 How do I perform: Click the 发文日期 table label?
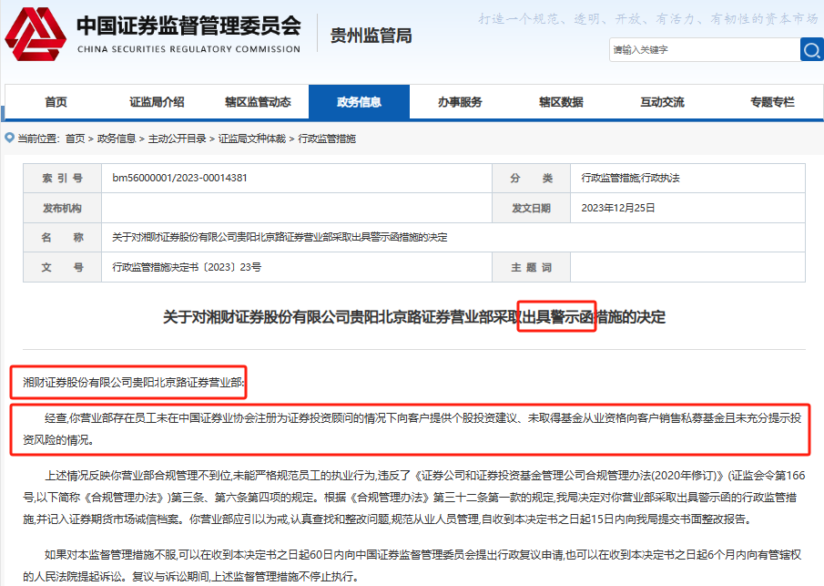pos(532,209)
